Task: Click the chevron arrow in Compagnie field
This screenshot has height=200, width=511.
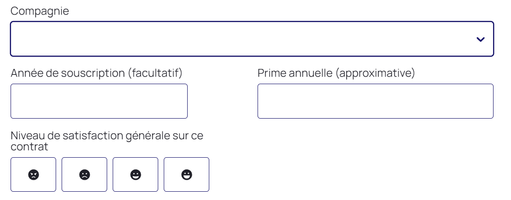Action: click(480, 40)
